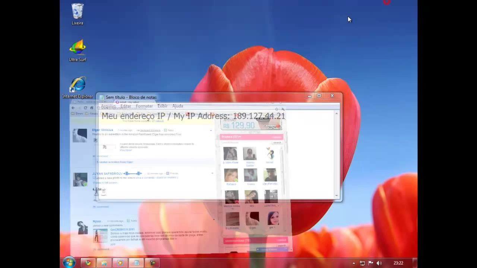The width and height of the screenshot is (477, 268).
Task: Open the Arquivo menu in Bloco de notas
Action: coord(108,106)
